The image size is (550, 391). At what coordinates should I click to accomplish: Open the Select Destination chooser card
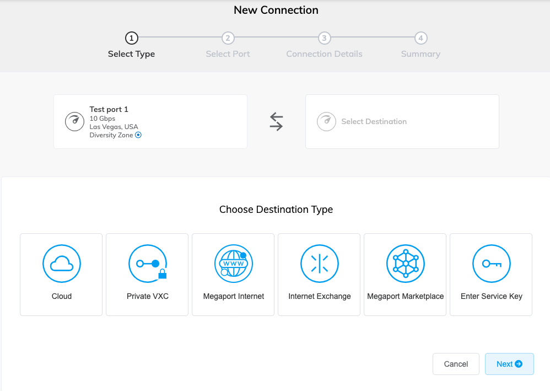[x=402, y=121]
